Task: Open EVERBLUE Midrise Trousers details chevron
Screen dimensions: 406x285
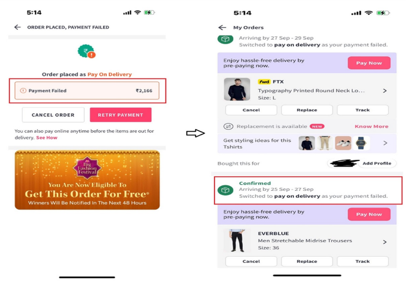Action: (x=385, y=242)
